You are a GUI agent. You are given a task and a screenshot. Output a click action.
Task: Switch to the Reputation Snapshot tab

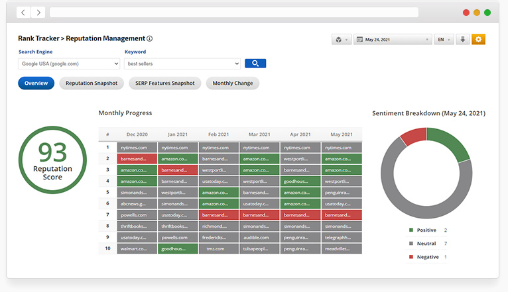[92, 83]
